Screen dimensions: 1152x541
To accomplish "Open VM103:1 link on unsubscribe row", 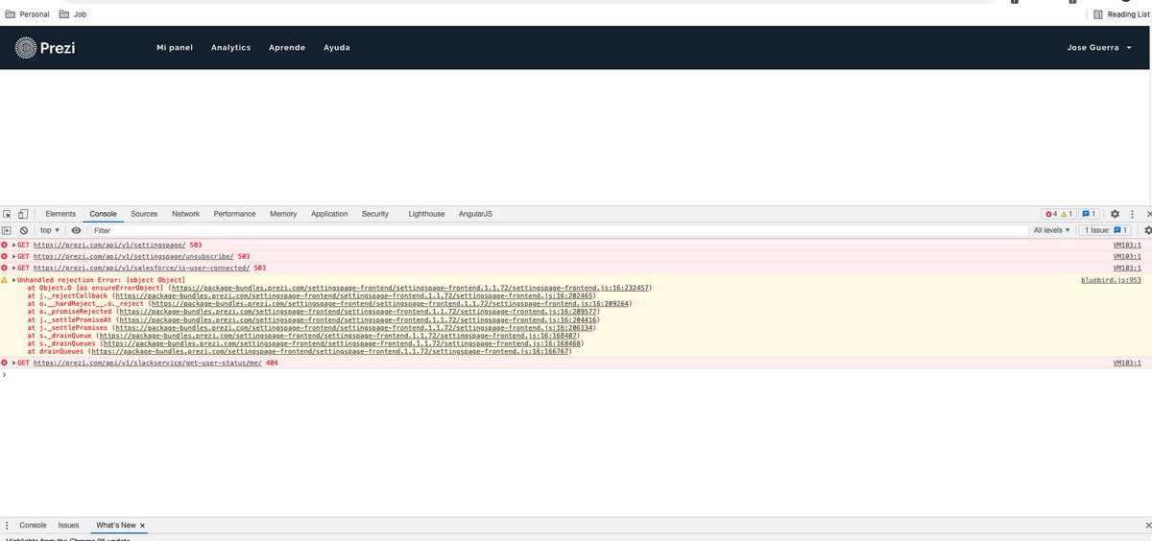I will click(1127, 256).
